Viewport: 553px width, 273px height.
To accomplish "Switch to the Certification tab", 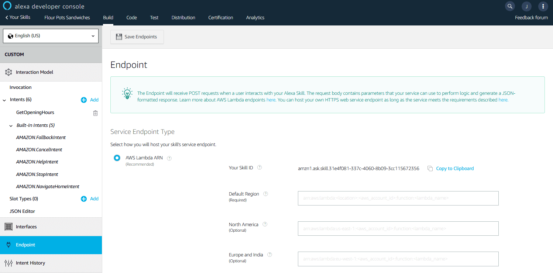I will pos(221,17).
